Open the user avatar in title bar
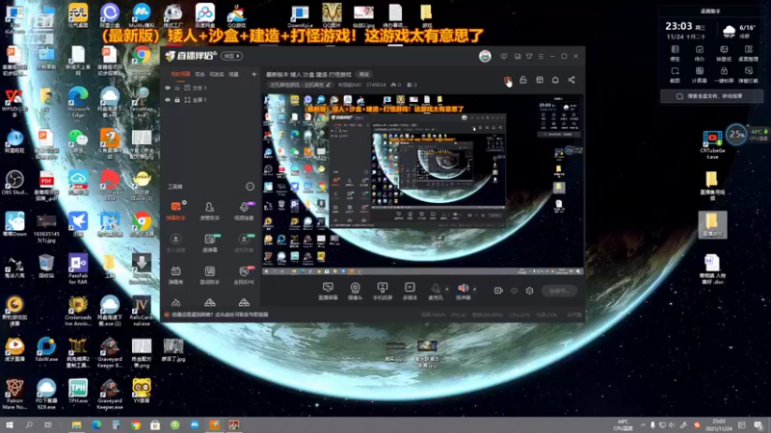The image size is (771, 433). [485, 56]
